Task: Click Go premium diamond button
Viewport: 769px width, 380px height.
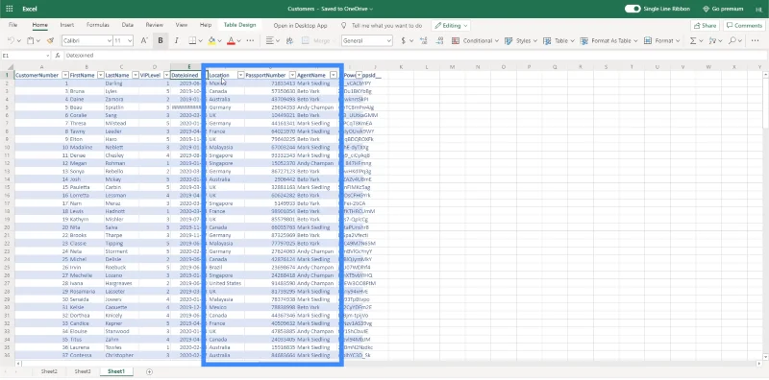Action: [x=724, y=9]
